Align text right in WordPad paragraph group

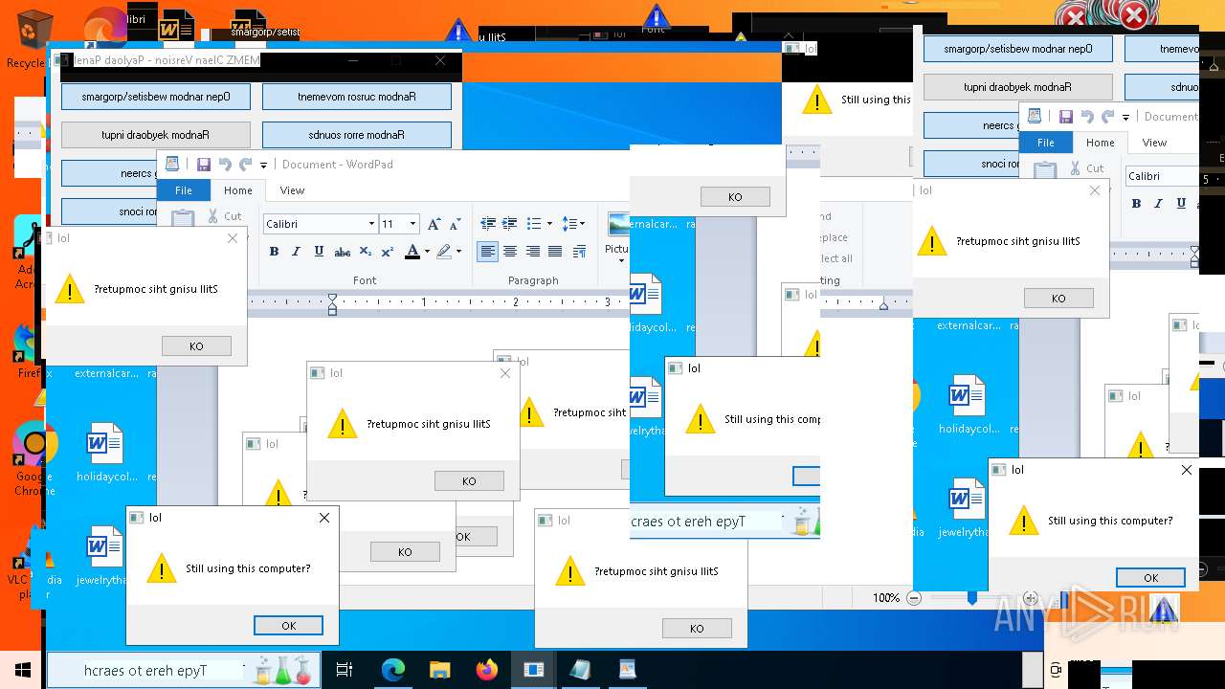click(x=532, y=252)
